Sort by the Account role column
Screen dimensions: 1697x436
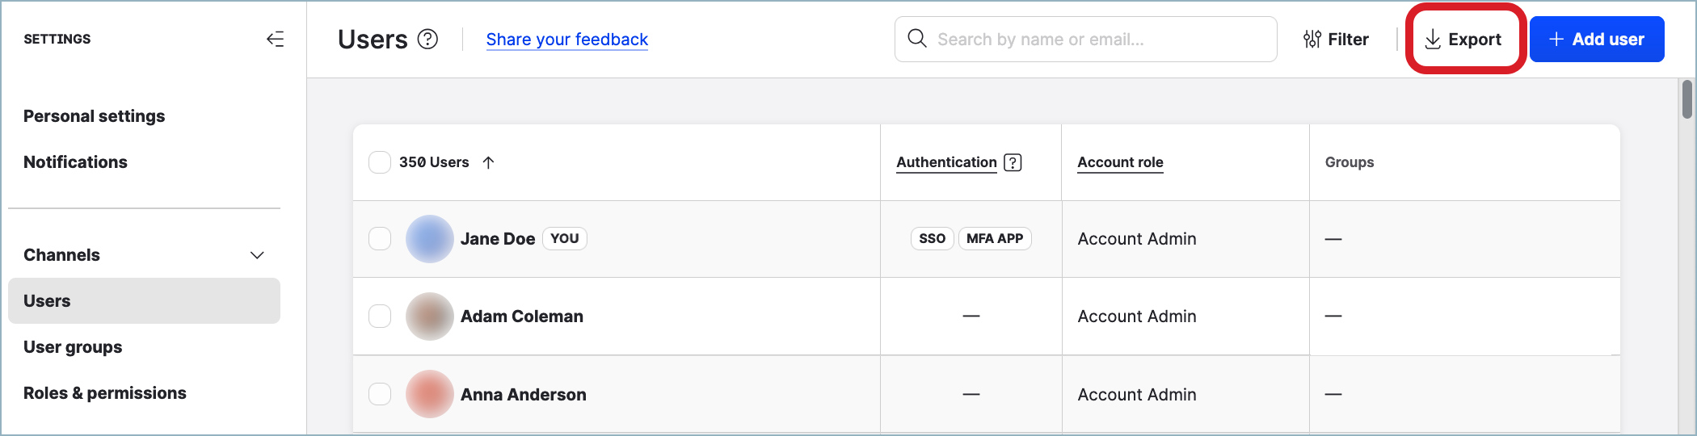point(1120,162)
